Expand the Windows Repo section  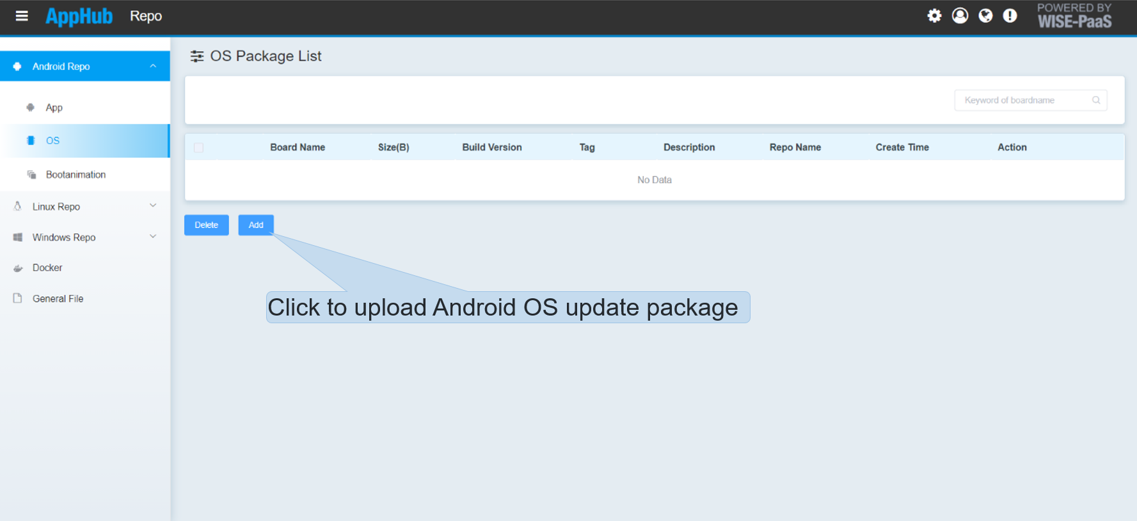click(x=85, y=237)
